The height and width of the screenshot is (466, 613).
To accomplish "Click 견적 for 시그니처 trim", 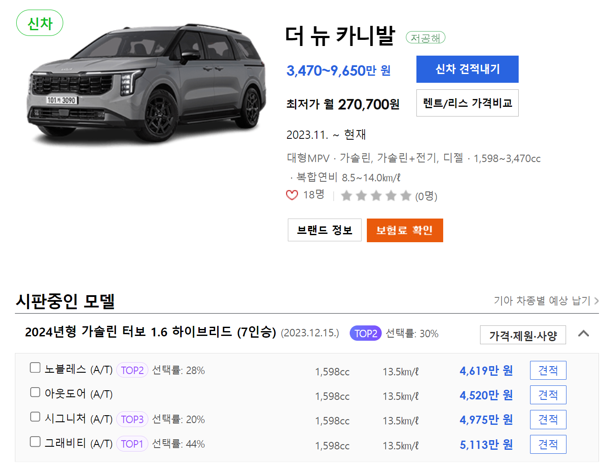I will pos(548,420).
